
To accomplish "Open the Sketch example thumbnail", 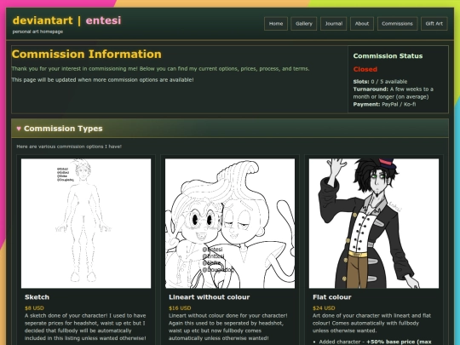I will (86, 223).
